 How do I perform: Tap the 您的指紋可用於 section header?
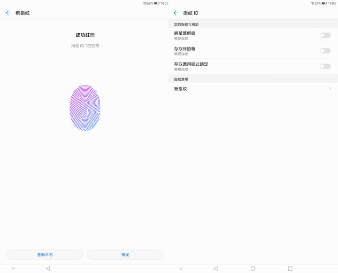click(186, 24)
